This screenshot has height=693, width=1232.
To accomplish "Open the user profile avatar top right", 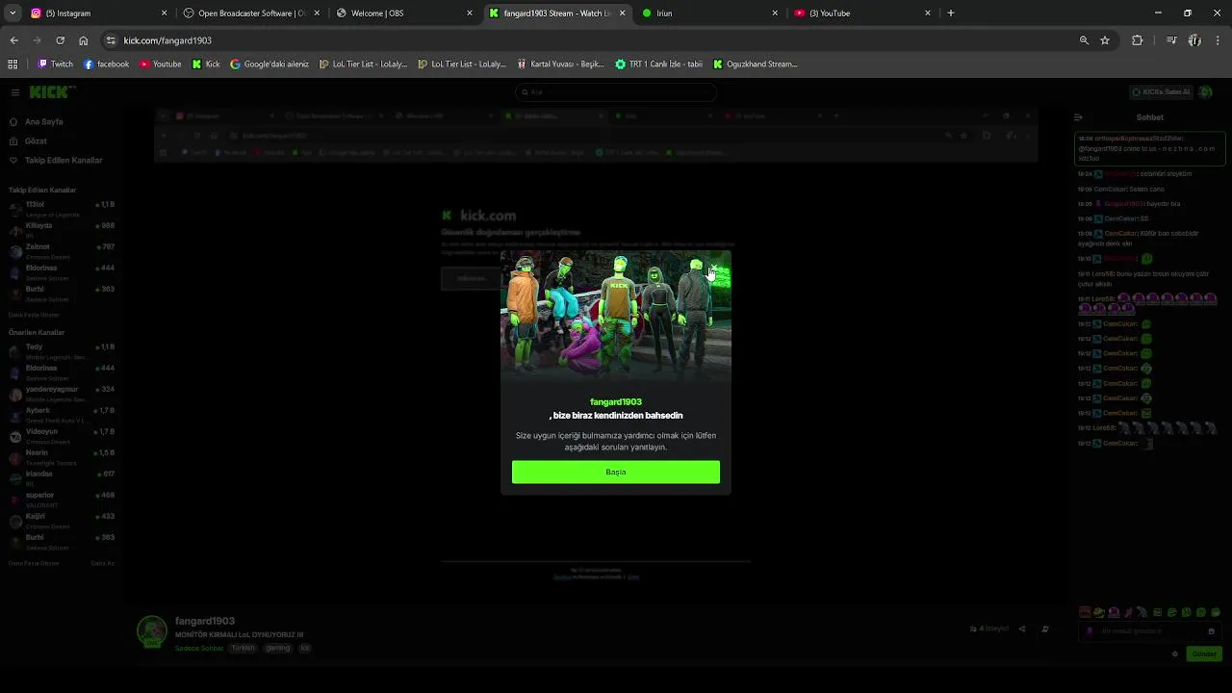I will (1206, 92).
